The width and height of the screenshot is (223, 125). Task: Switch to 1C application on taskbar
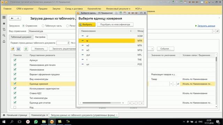click(52, 122)
